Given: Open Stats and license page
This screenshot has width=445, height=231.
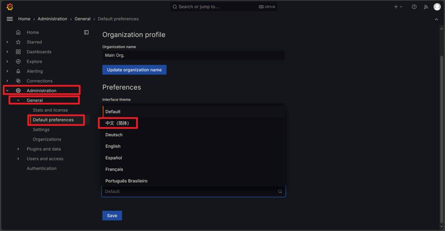Looking at the screenshot, I should [50, 110].
